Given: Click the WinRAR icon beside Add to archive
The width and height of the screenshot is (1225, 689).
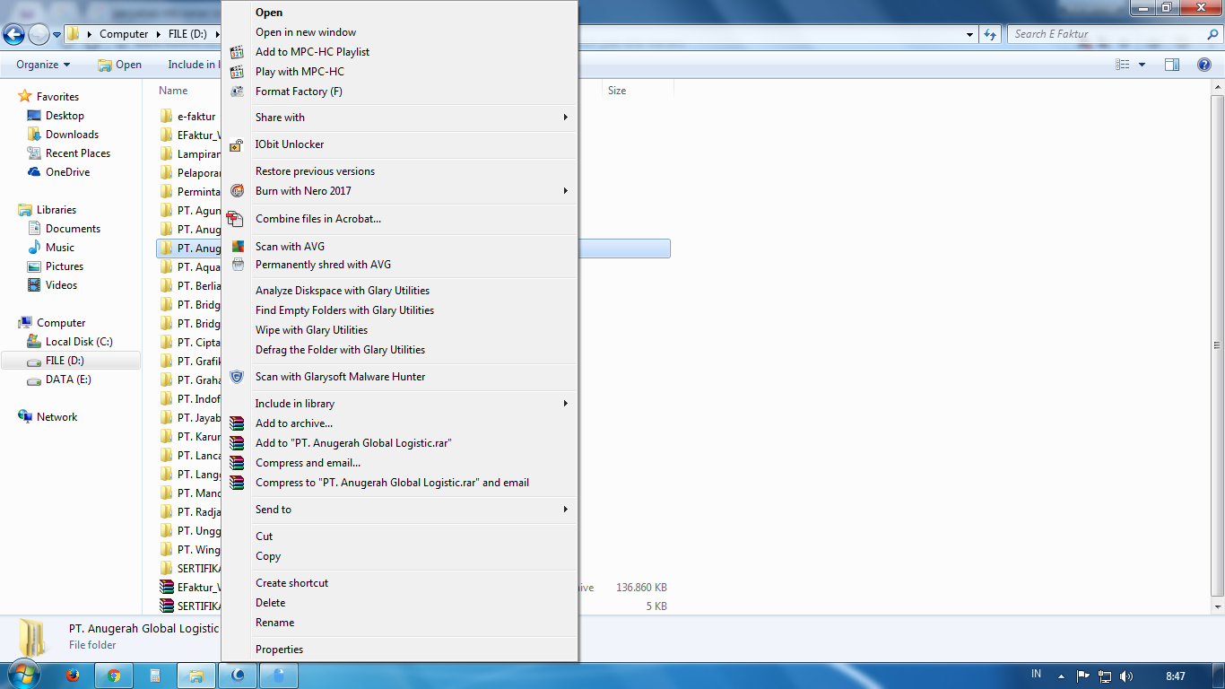Looking at the screenshot, I should 237,423.
